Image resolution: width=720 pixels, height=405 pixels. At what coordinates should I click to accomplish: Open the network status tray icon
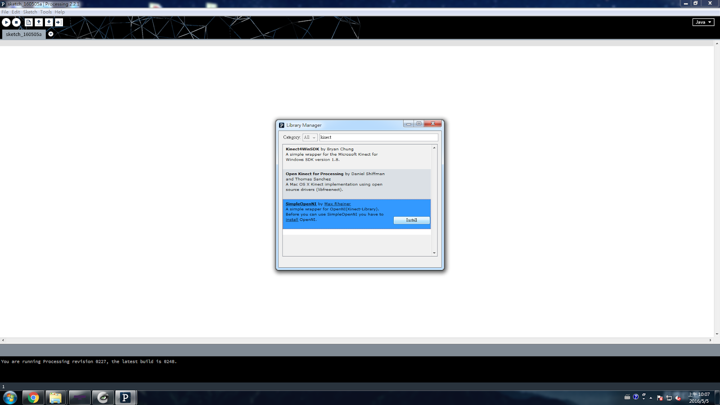pos(669,398)
